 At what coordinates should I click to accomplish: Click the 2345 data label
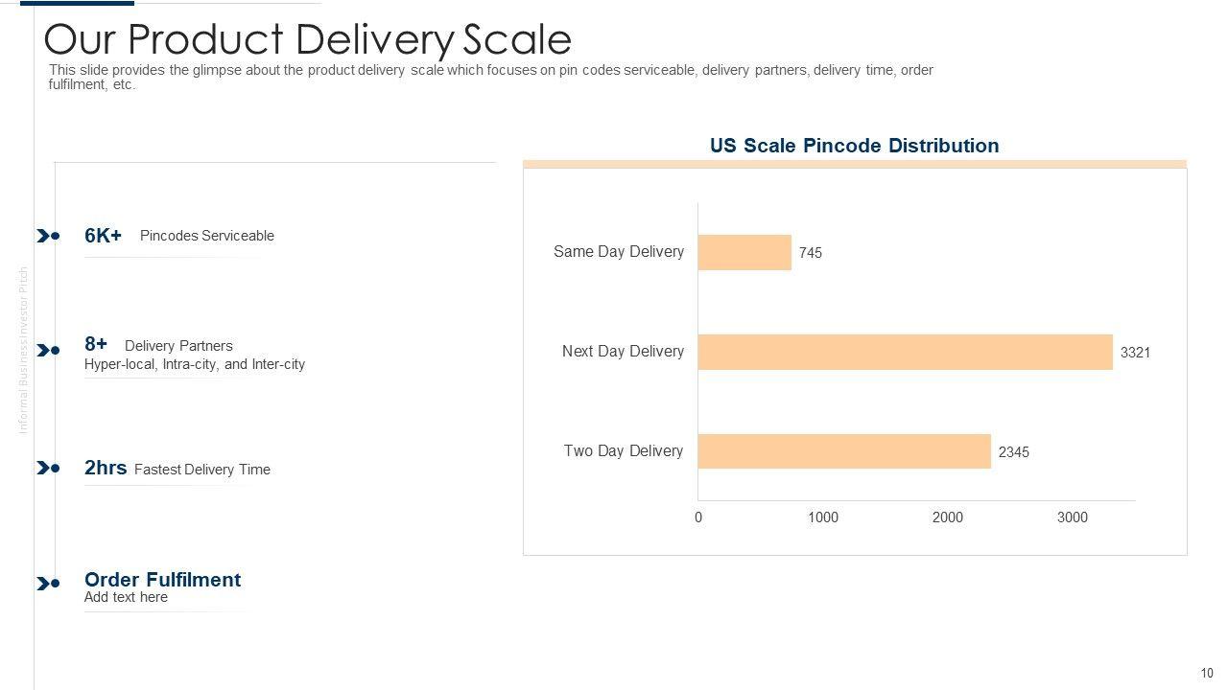tap(1013, 452)
